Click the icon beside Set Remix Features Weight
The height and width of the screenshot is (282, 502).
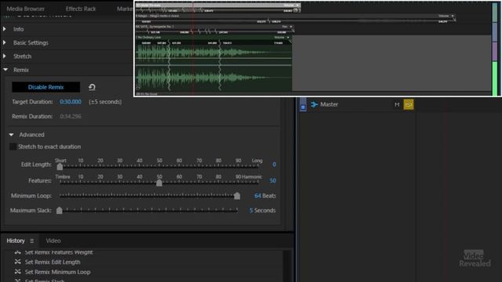17,252
